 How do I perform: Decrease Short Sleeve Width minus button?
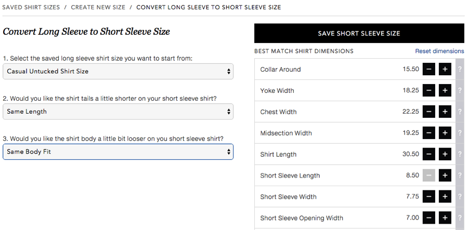428,197
